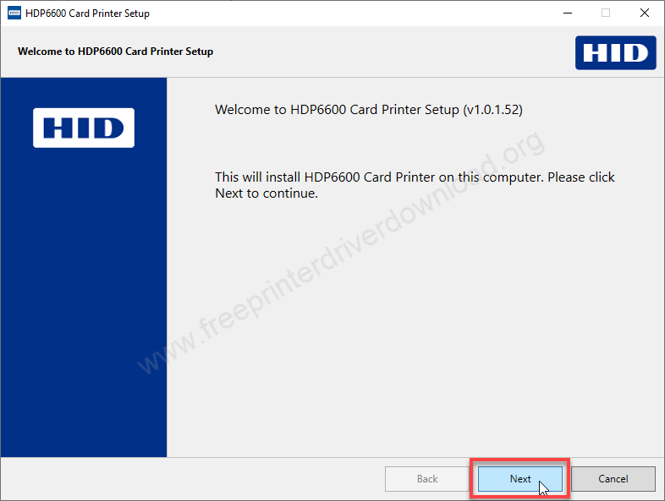Click the 'This will install HDP6600 Card Printer' text
The image size is (665, 501).
click(x=415, y=185)
